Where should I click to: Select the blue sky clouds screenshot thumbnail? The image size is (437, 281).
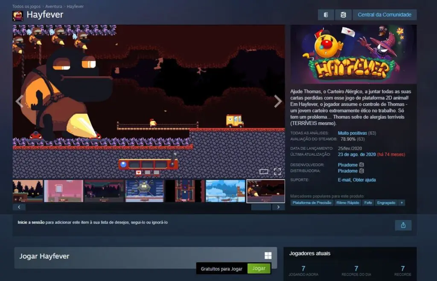[225, 191]
